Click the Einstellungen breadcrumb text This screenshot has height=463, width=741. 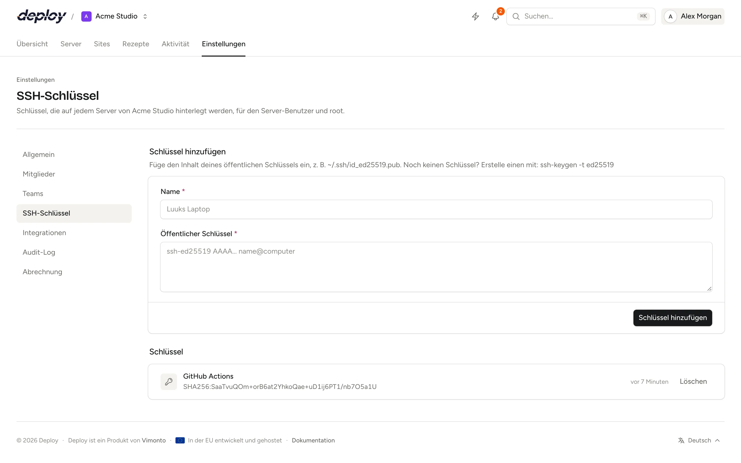36,80
